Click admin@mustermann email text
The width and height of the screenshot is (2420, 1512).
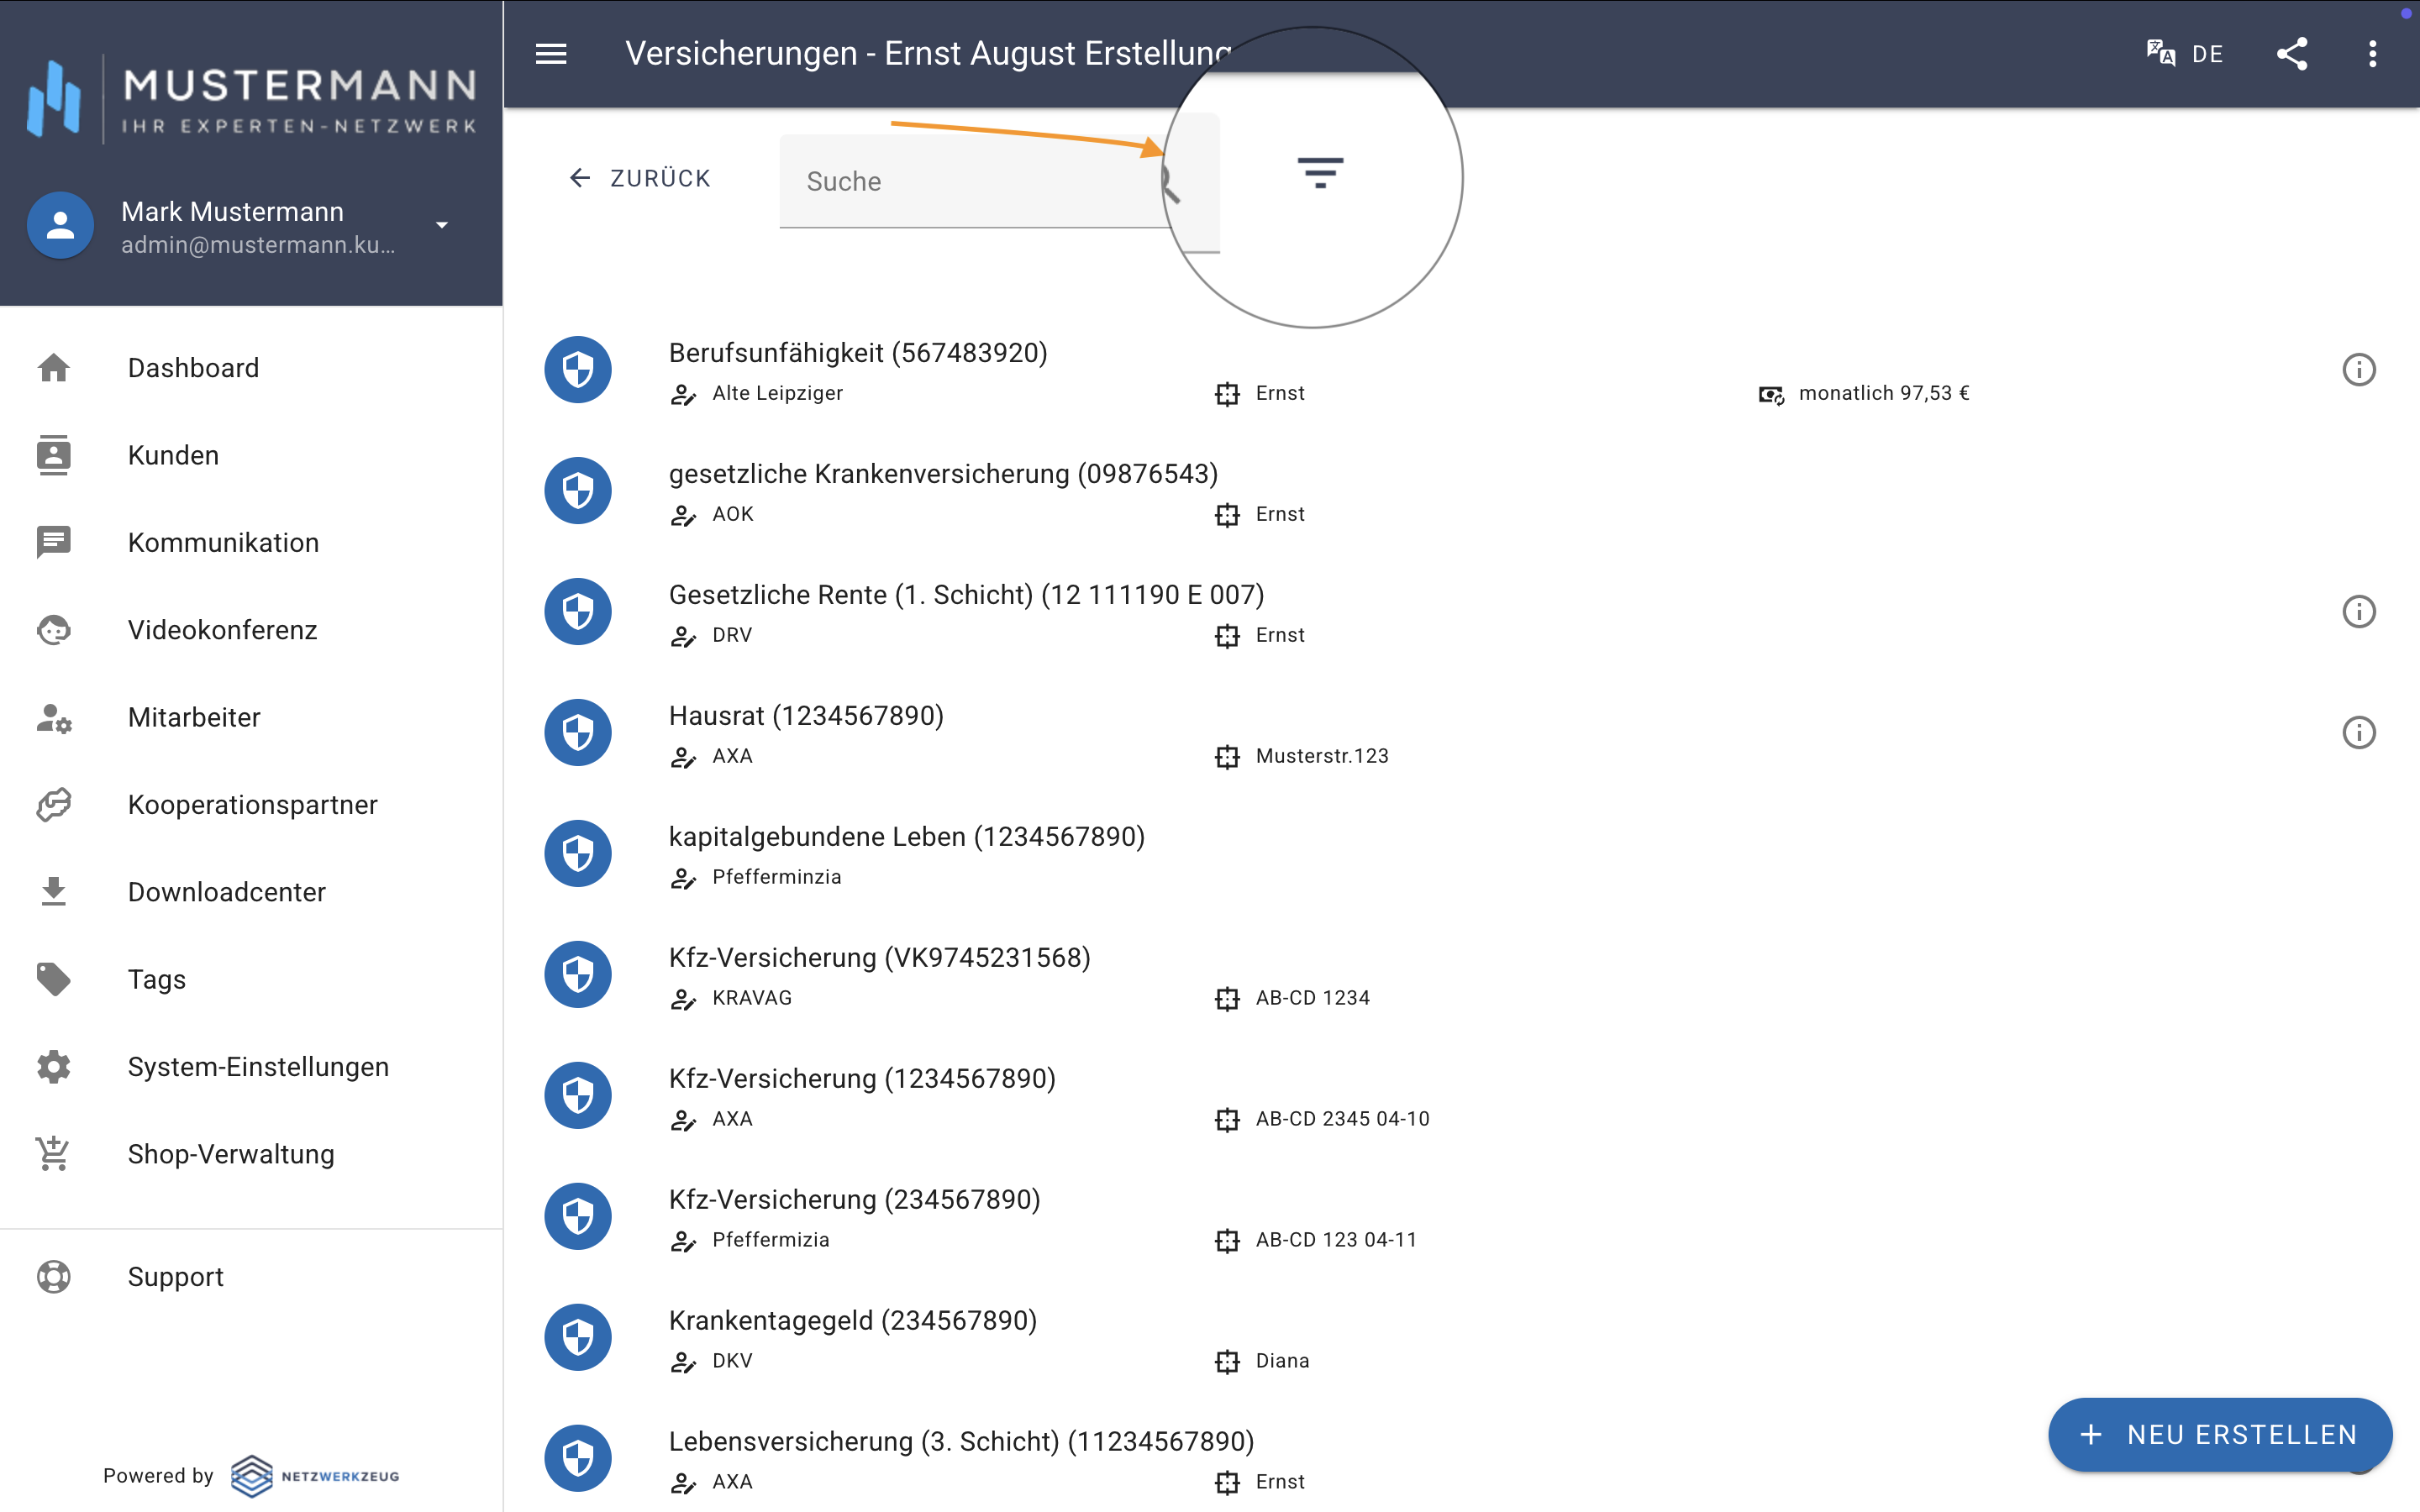[x=258, y=245]
